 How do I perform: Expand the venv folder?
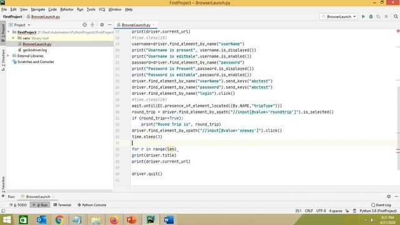[14, 38]
